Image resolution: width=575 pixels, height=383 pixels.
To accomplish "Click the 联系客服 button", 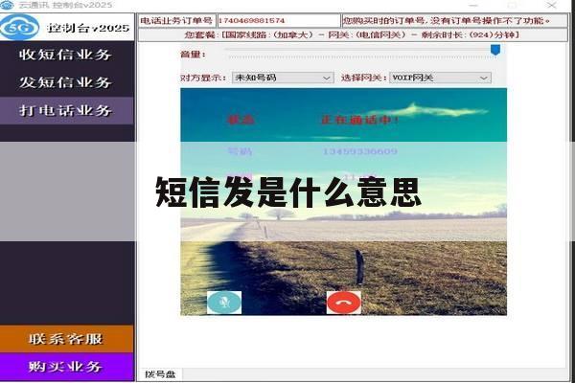I will (67, 339).
